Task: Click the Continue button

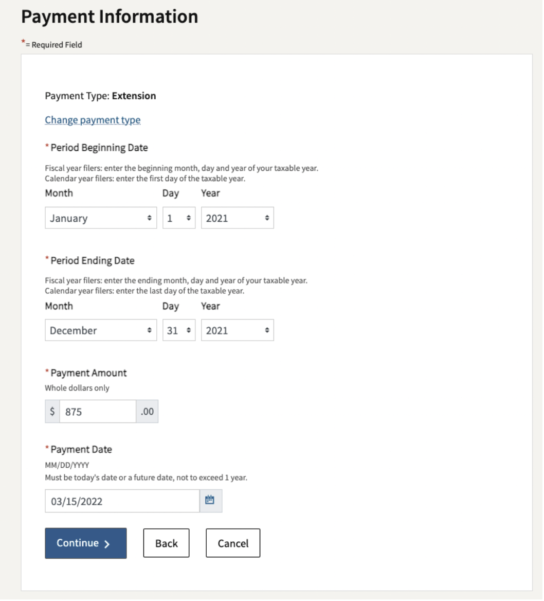Action: (x=86, y=544)
